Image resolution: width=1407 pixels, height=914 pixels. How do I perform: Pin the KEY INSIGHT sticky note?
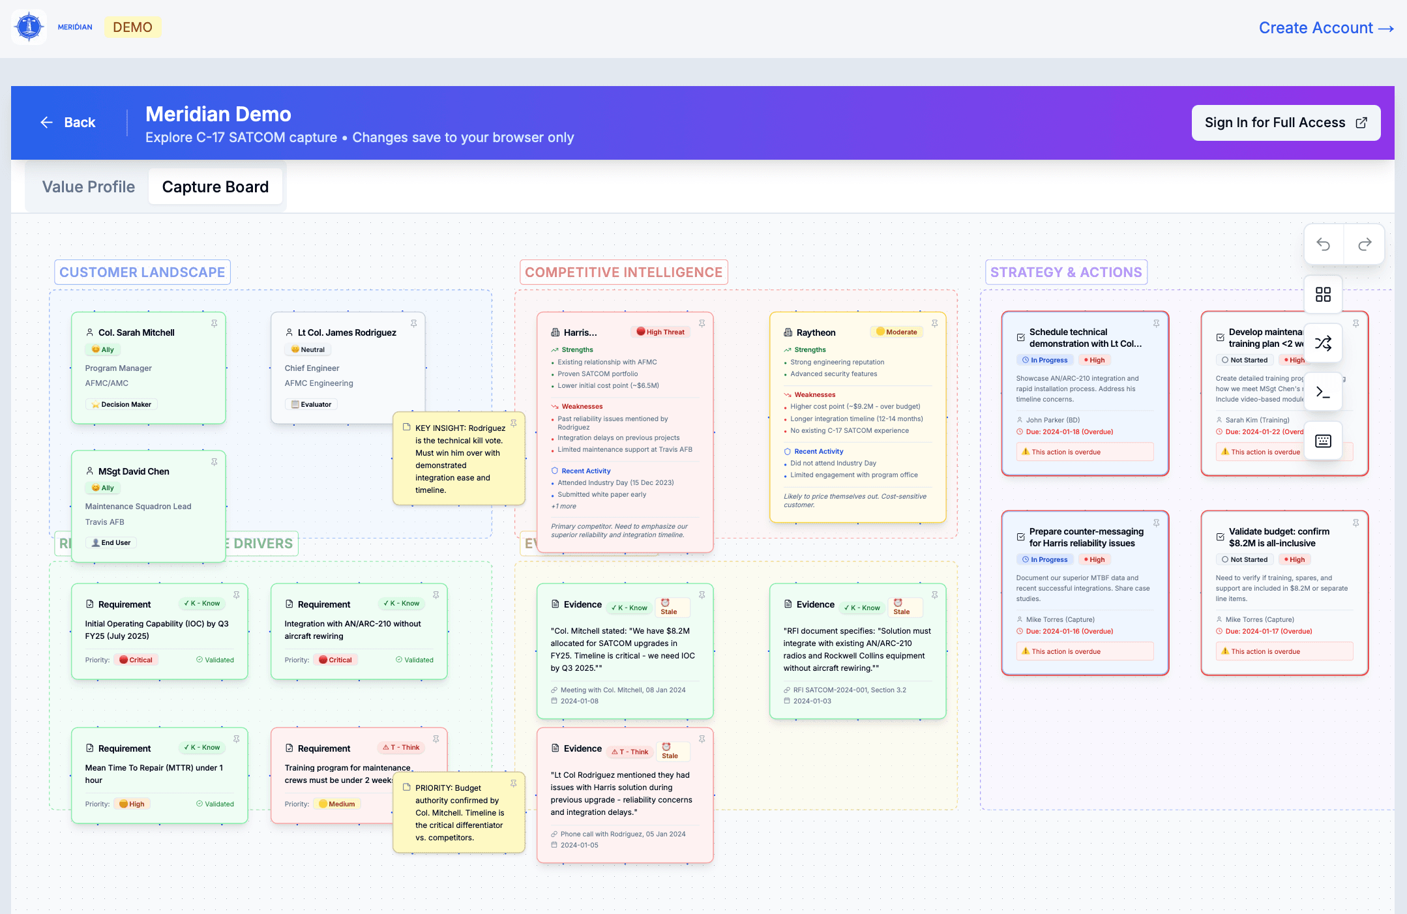(x=513, y=423)
